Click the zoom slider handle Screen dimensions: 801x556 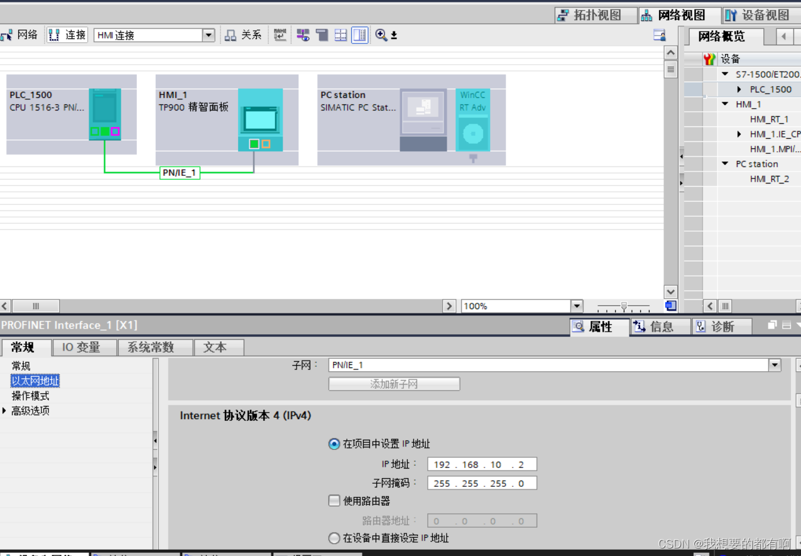[x=623, y=306]
